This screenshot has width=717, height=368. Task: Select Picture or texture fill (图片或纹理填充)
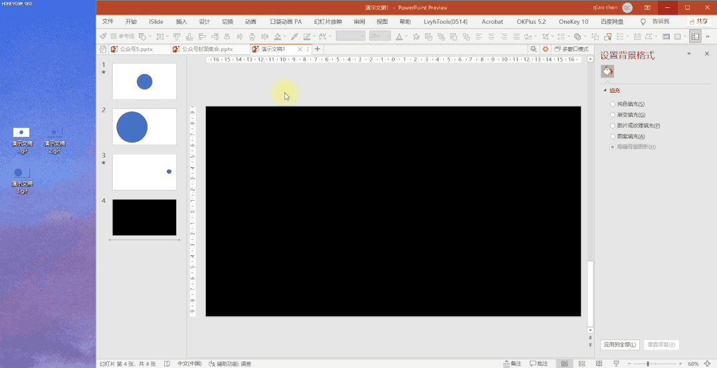[612, 125]
